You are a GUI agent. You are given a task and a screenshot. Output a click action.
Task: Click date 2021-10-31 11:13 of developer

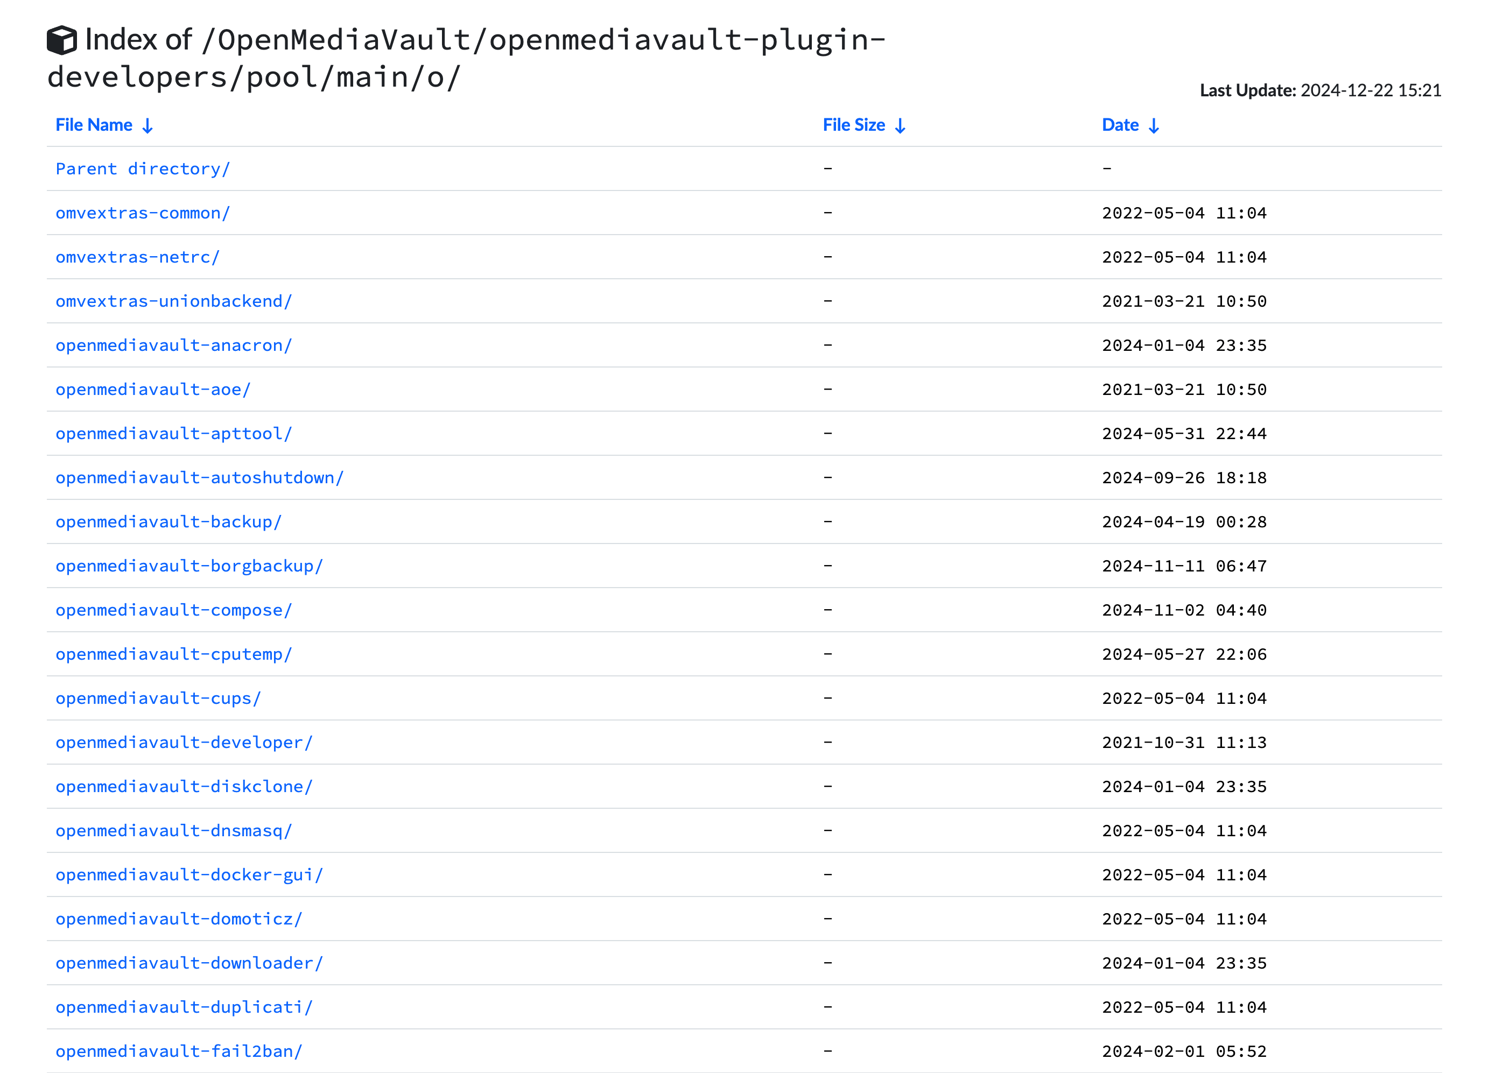1184,743
